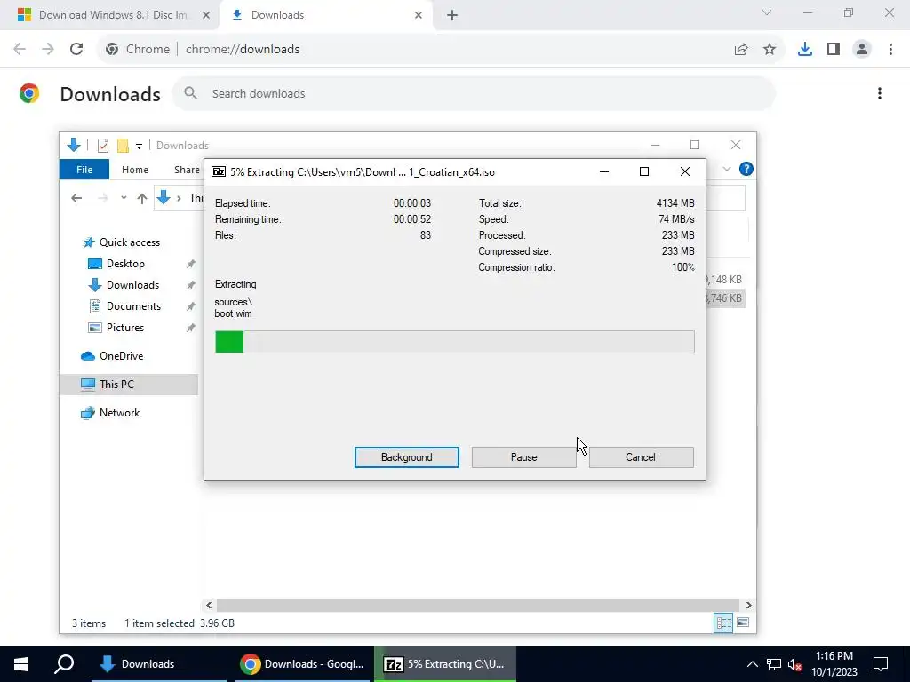
Task: Open the Windows Start menu
Action: (21, 664)
